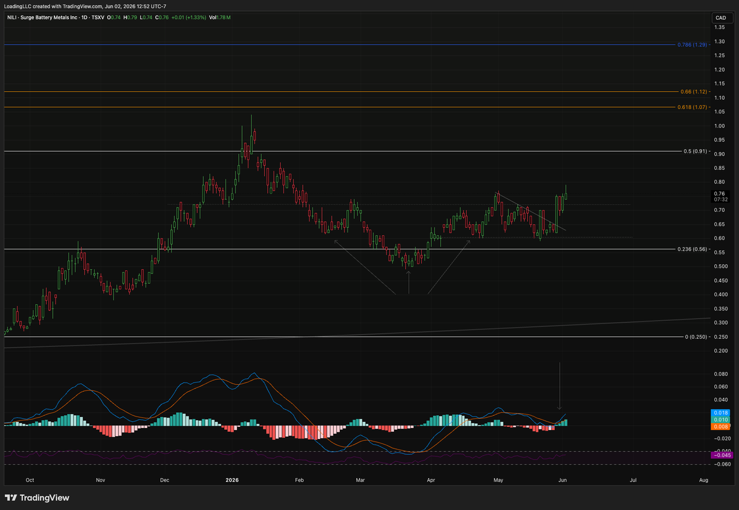
Task: Click the 1.00 price axis label
Action: click(x=719, y=126)
